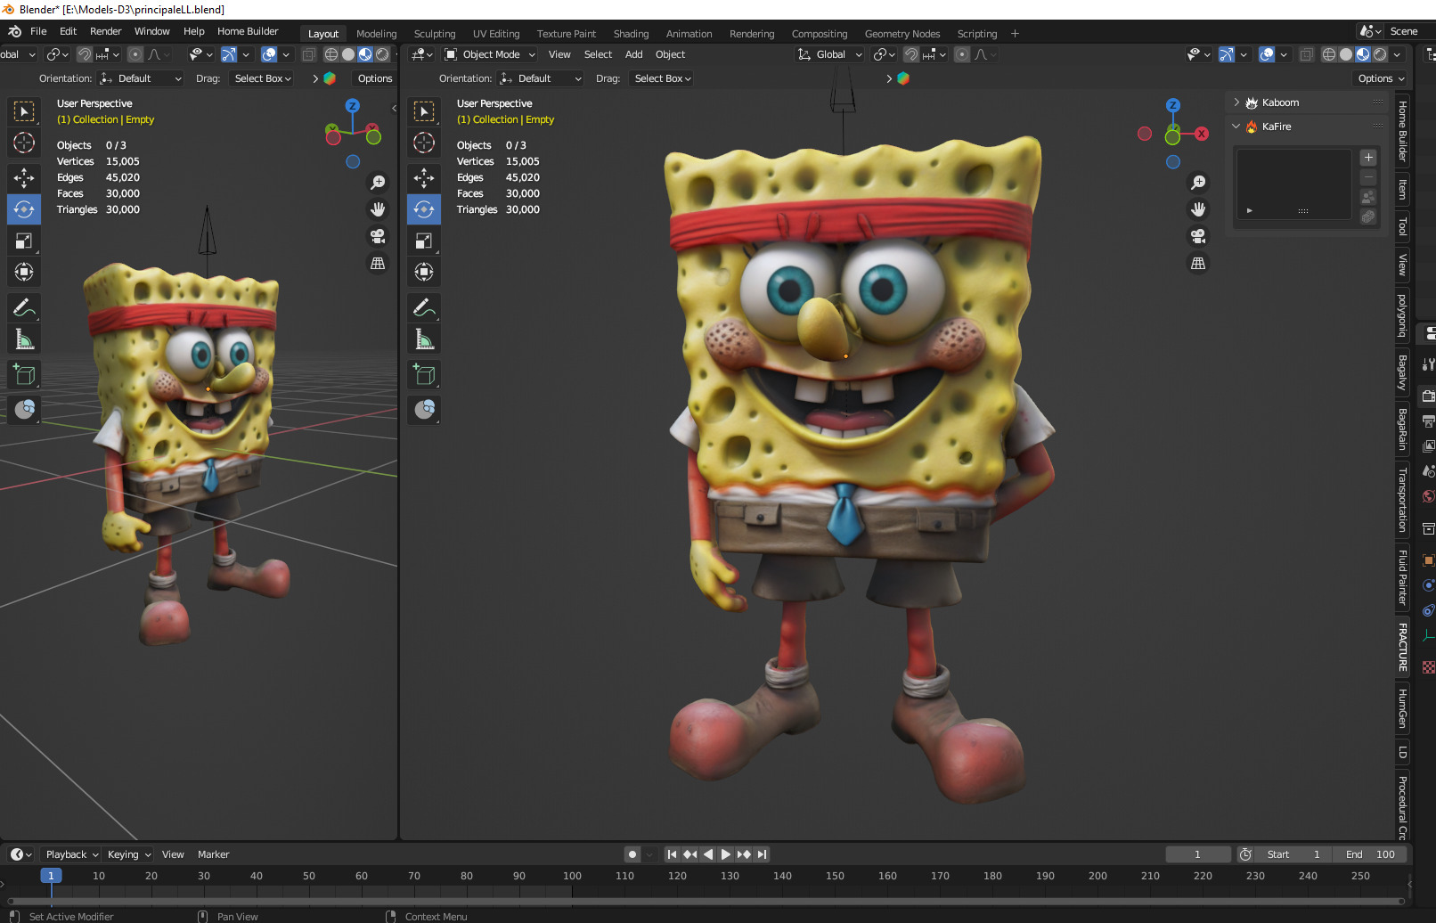The width and height of the screenshot is (1436, 923).
Task: Open the File menu
Action: point(38,31)
